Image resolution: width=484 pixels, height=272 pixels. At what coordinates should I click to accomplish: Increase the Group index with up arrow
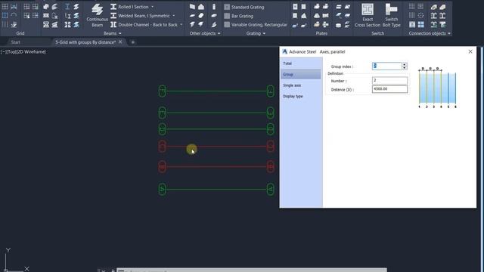coord(405,64)
